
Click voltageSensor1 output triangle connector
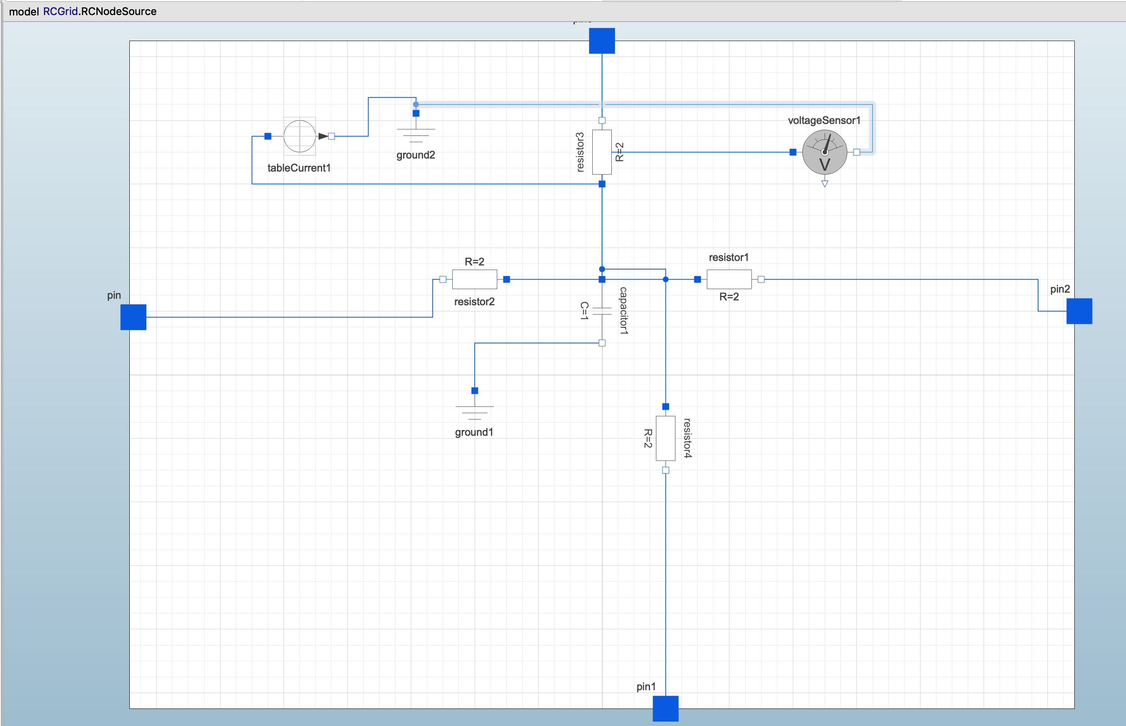(825, 184)
